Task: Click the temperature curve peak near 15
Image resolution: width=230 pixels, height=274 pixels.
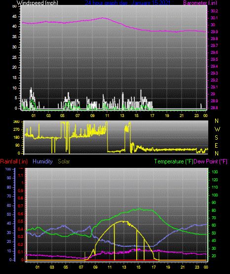Action: point(140,209)
